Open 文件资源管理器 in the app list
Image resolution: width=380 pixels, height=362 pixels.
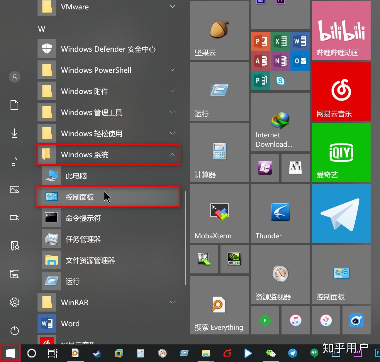click(108, 260)
